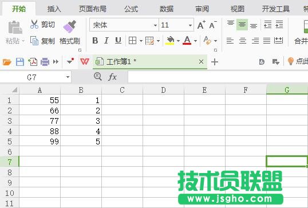Align text right

[255, 41]
